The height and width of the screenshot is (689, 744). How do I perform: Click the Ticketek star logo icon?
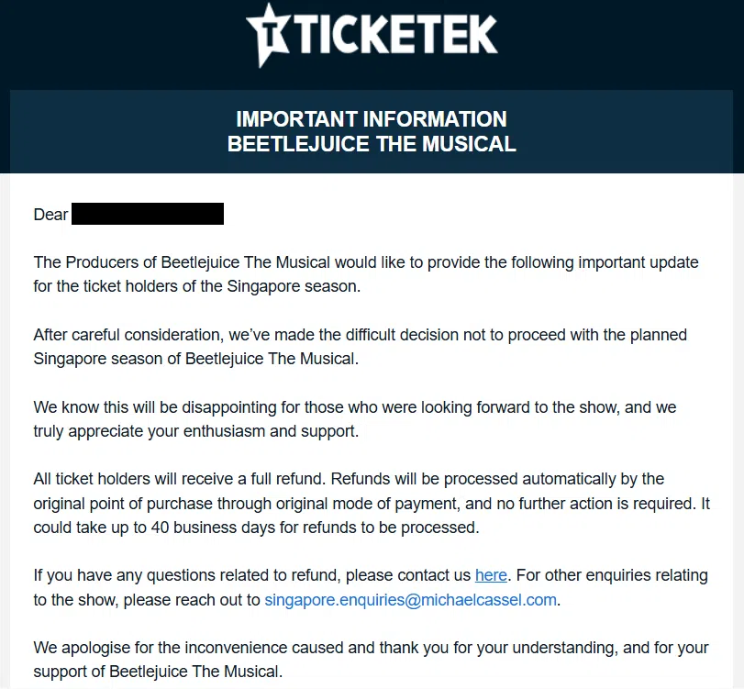[268, 36]
